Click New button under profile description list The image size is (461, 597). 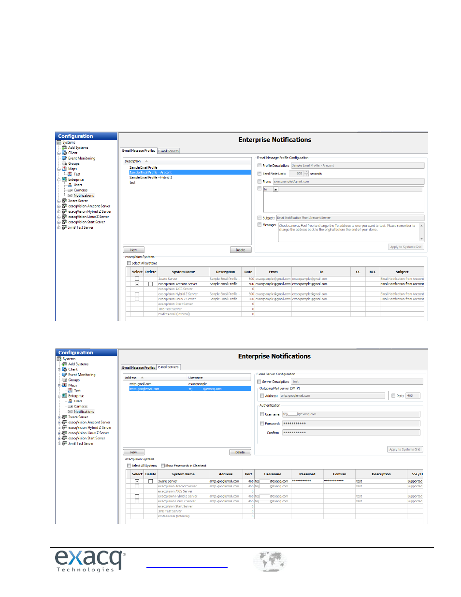coord(133,250)
